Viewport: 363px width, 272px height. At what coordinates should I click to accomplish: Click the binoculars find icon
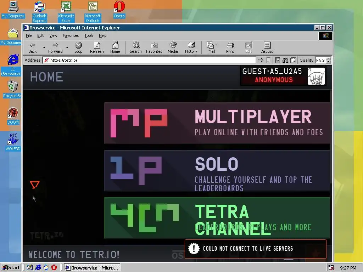click(x=285, y=60)
